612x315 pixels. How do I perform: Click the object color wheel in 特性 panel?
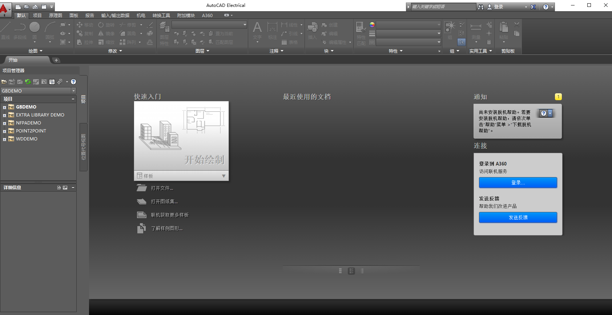pyautogui.click(x=372, y=25)
